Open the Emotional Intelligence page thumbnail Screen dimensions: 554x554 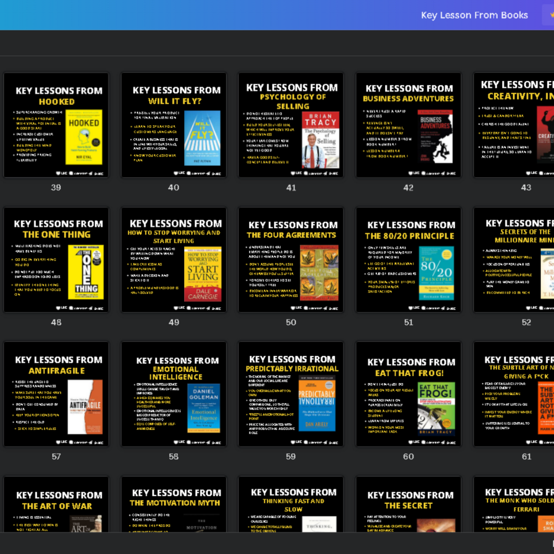pos(174,394)
